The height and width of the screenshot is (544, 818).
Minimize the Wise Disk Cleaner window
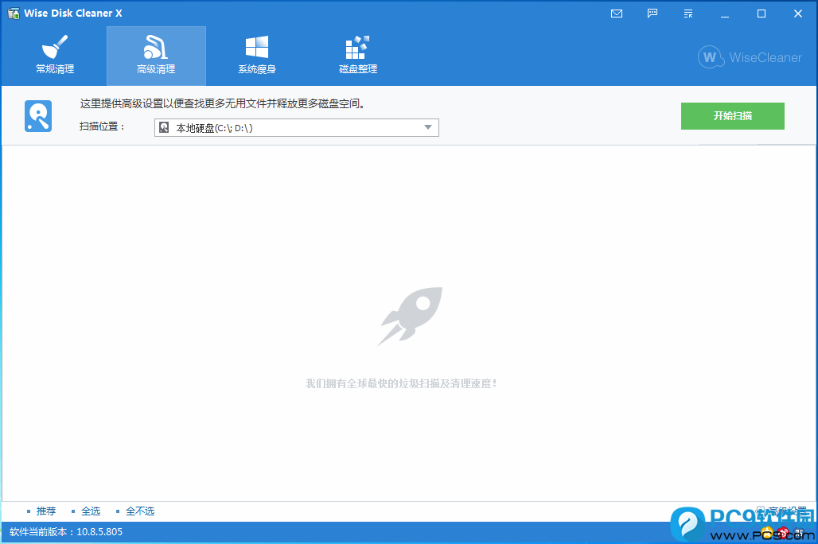click(725, 14)
